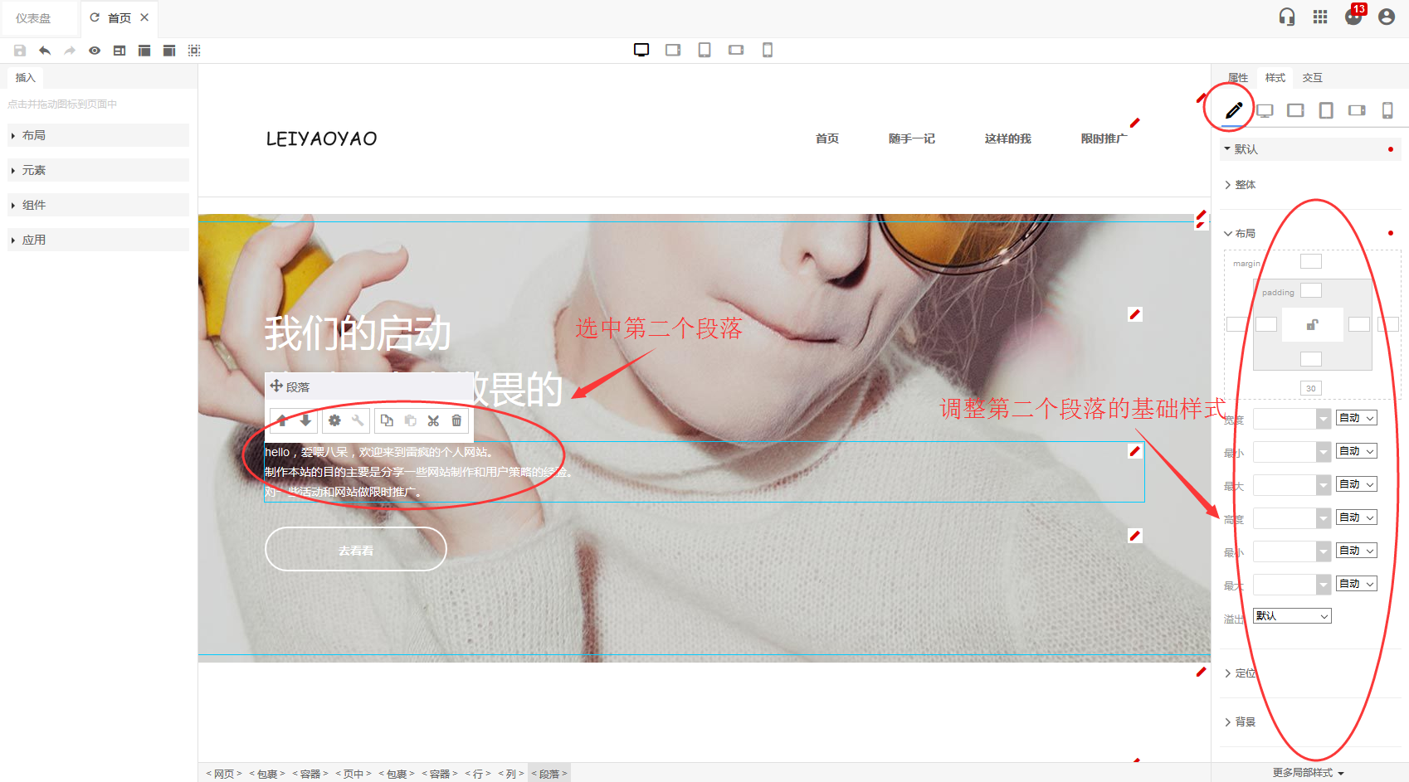1409x782 pixels.
Task: Copy the selected paragraph element
Action: [387, 420]
